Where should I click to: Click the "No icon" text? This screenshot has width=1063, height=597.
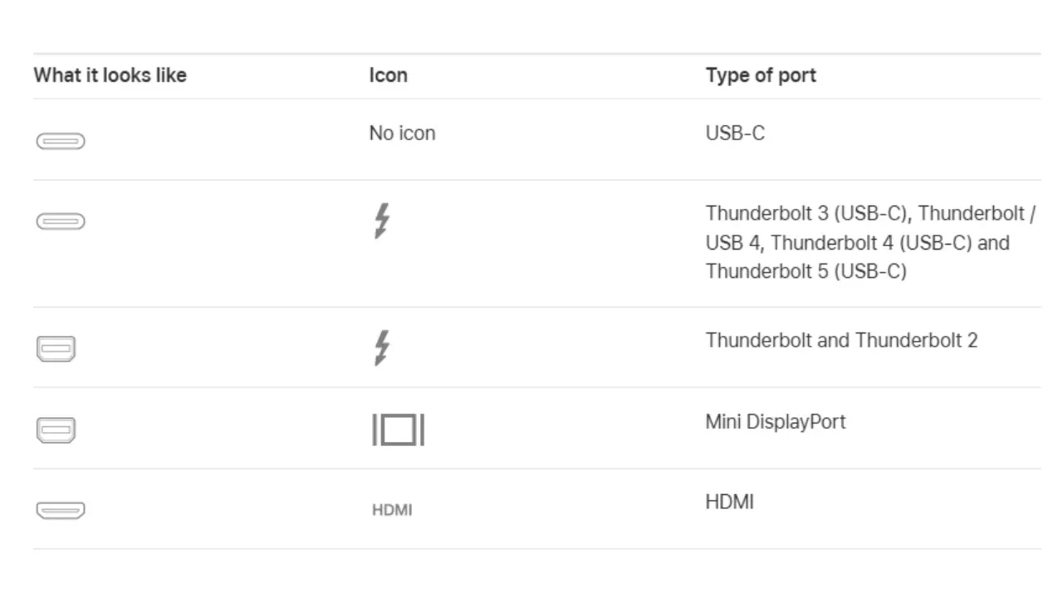tap(402, 133)
